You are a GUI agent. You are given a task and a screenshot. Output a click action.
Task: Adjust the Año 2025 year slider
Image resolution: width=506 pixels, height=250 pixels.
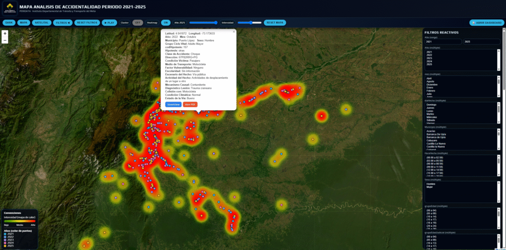point(203,23)
